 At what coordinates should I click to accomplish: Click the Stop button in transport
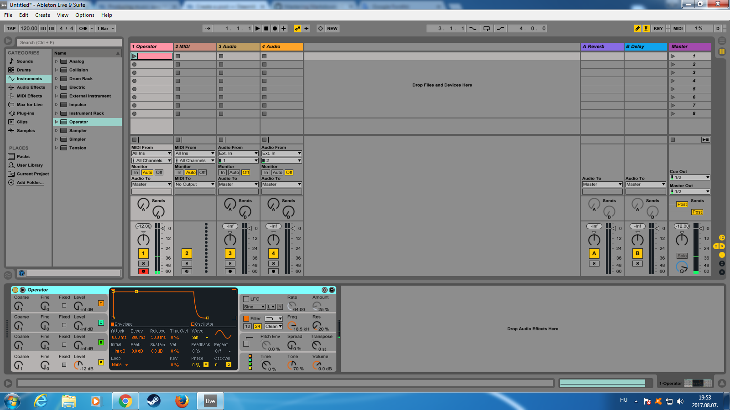coord(266,28)
